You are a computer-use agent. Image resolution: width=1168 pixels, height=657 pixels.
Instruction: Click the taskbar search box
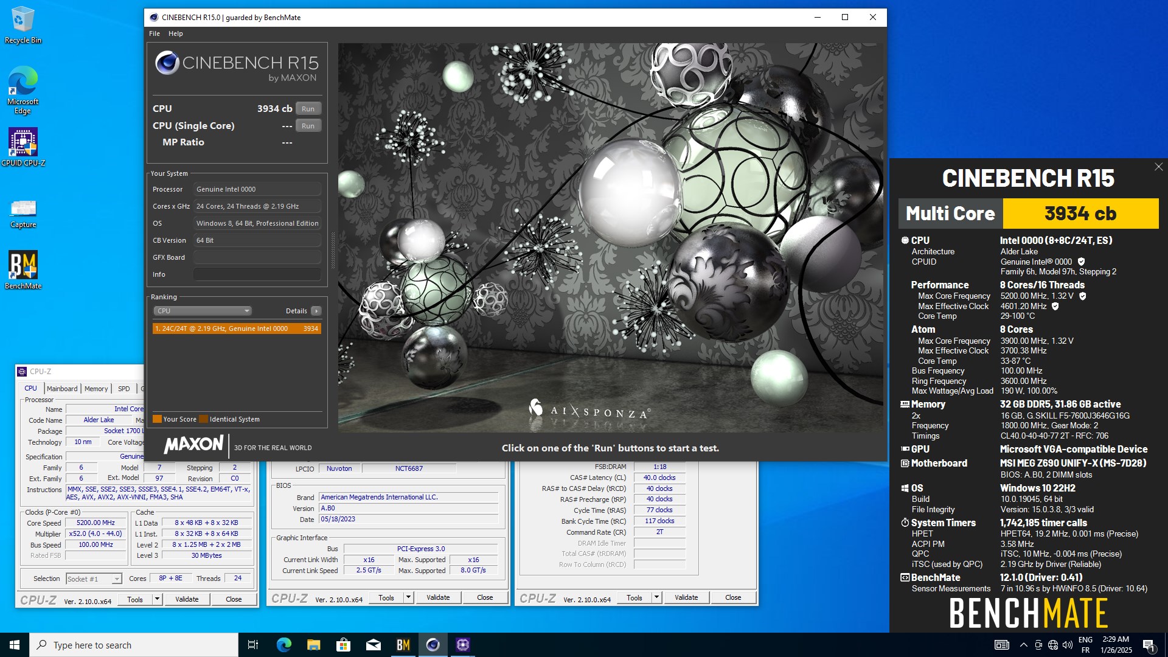pos(134,645)
